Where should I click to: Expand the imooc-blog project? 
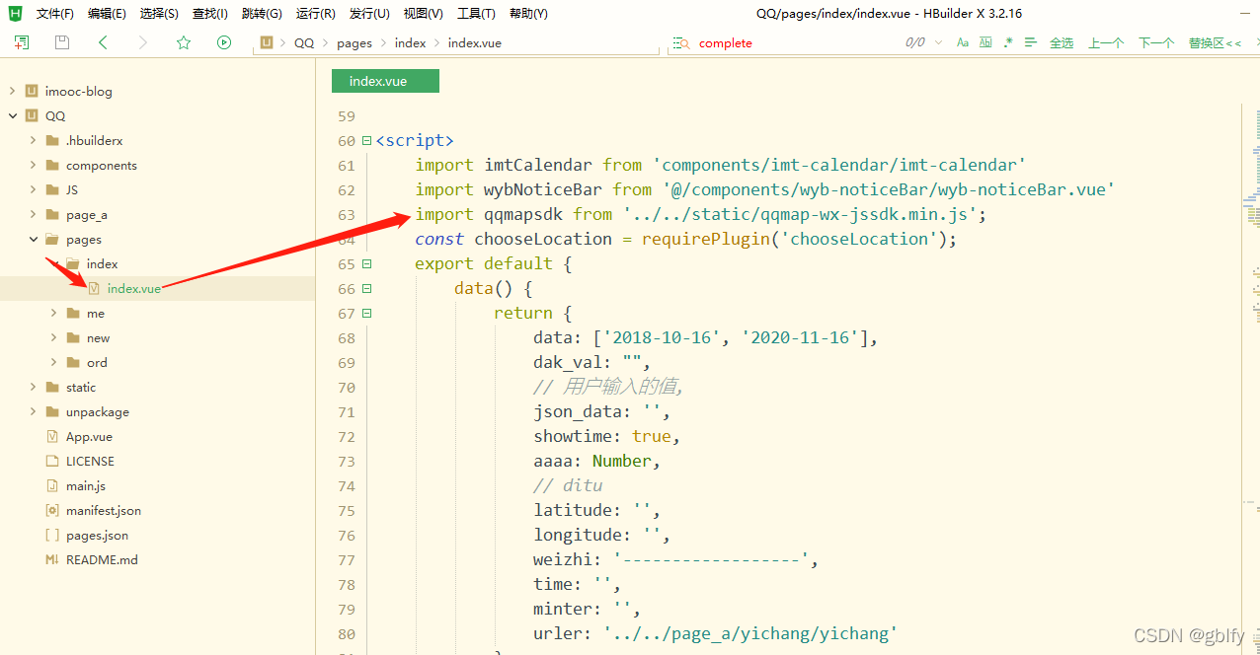(x=12, y=91)
